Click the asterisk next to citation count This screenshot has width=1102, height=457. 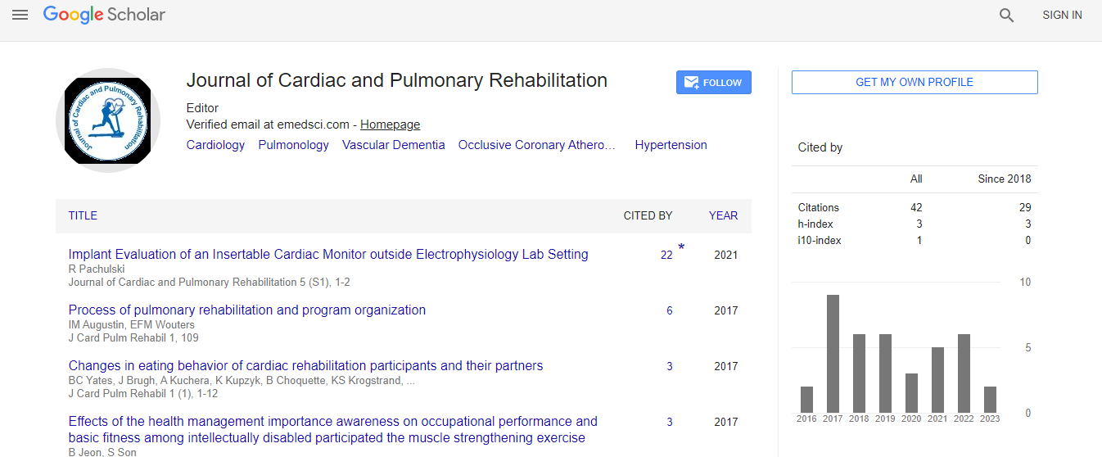coord(681,247)
